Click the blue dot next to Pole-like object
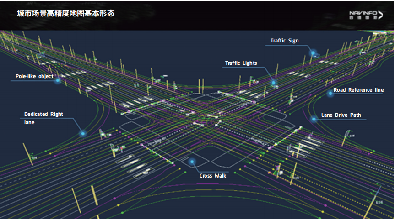The height and width of the screenshot is (220, 395). point(58,80)
